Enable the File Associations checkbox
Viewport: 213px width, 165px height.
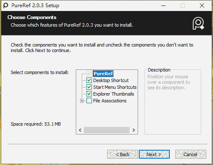[89, 101]
